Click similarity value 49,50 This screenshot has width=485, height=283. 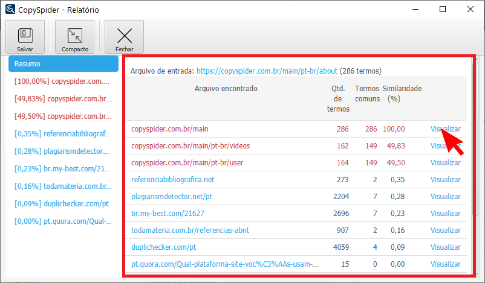click(395, 163)
